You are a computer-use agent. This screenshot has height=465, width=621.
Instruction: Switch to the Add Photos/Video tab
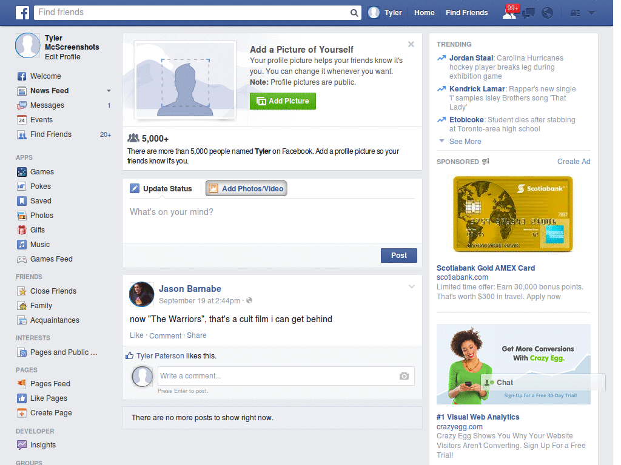coord(246,188)
